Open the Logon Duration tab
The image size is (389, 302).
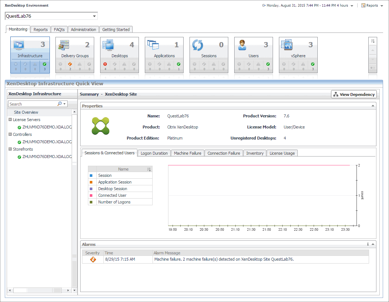pos(154,153)
